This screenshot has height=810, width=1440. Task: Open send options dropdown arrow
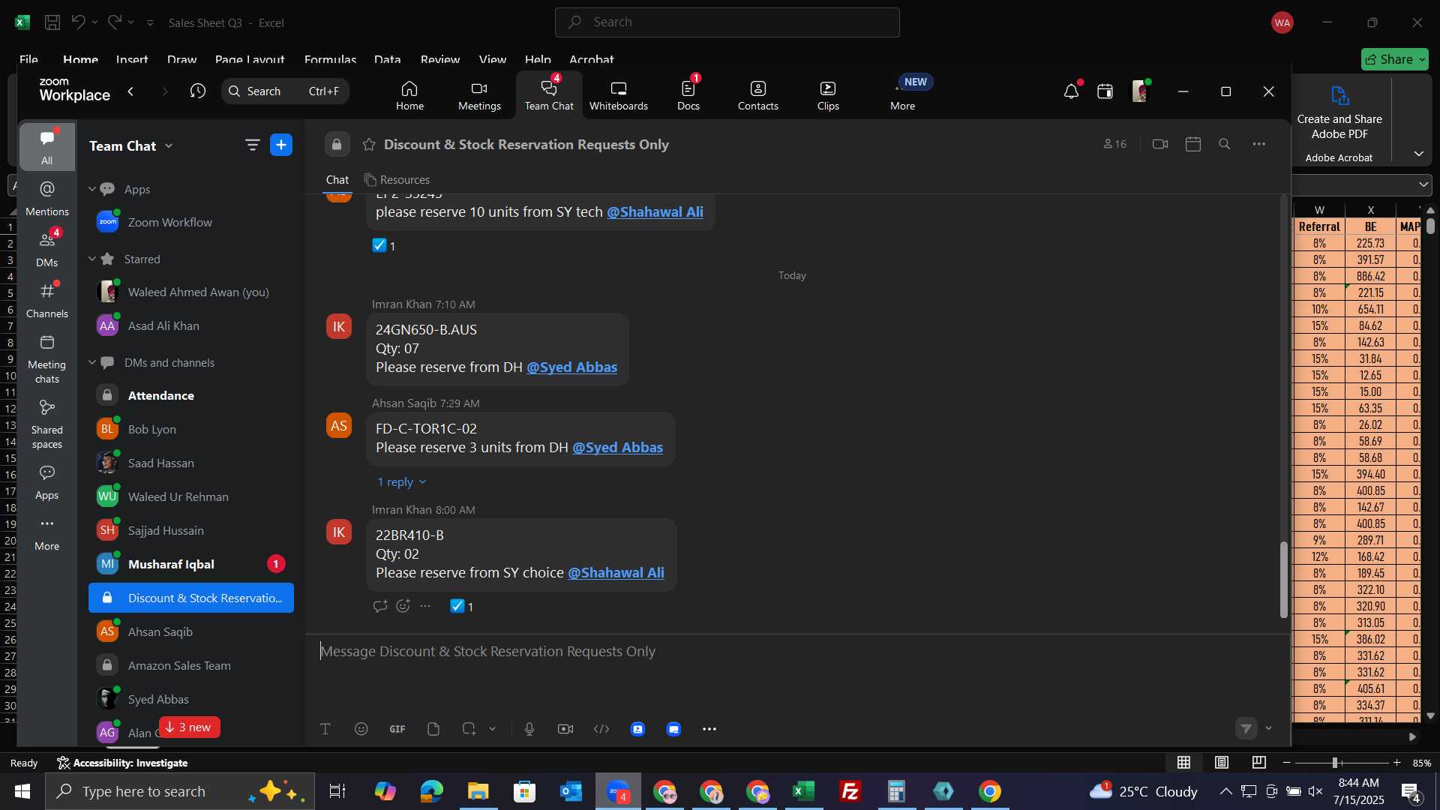click(x=1269, y=728)
